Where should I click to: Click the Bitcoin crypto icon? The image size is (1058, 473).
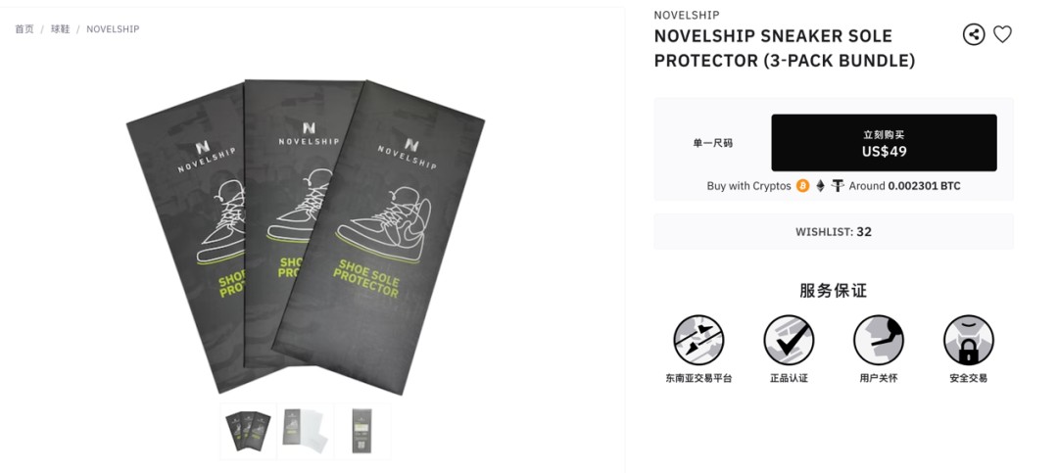[x=802, y=185]
